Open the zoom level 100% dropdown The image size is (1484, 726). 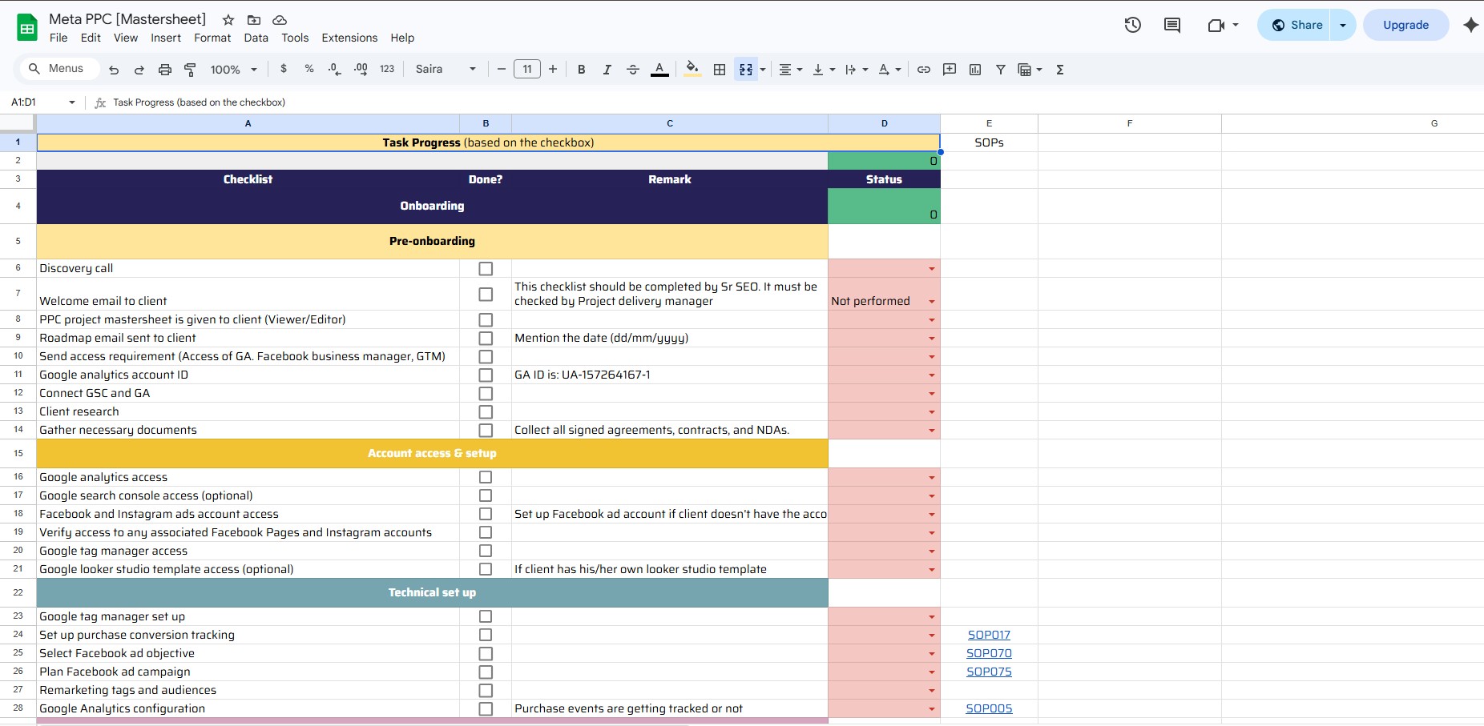[233, 70]
